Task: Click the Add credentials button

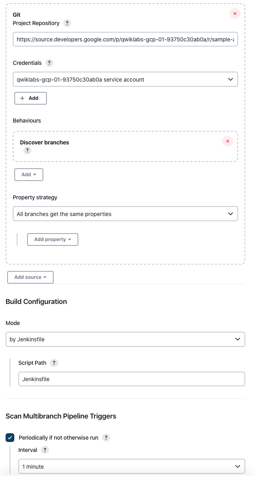Action: 31,98
